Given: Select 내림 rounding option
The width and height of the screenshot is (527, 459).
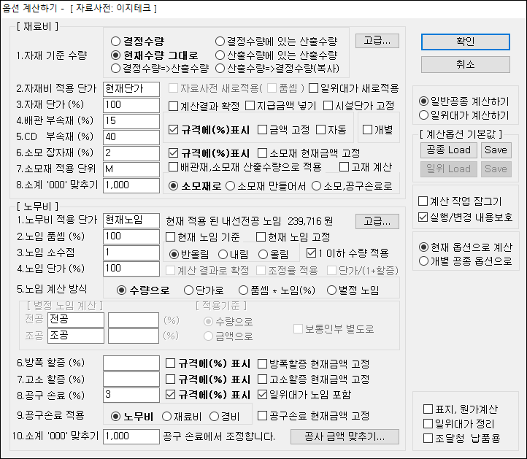Looking at the screenshot, I should click(233, 255).
